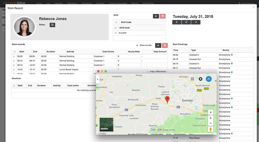The height and width of the screenshot is (142, 259).
Task: Zoom out on the map
Action: [x=211, y=123]
